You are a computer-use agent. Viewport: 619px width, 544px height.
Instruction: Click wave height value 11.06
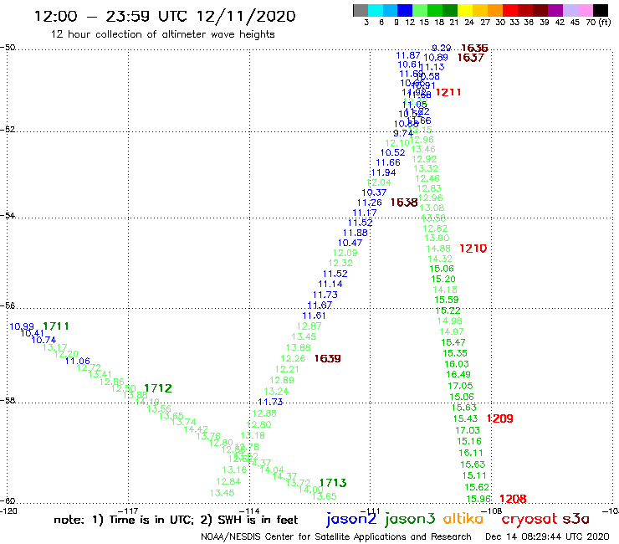pos(77,361)
